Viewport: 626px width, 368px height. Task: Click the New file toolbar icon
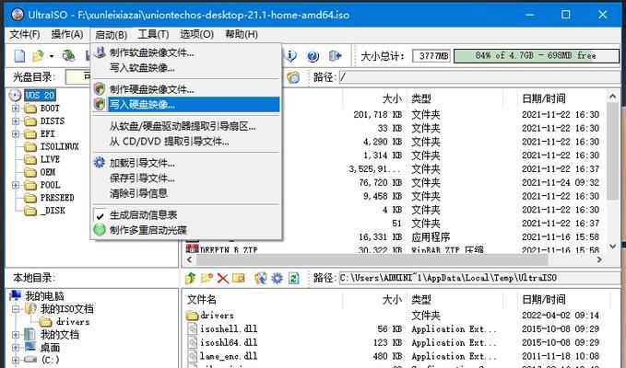click(x=19, y=56)
